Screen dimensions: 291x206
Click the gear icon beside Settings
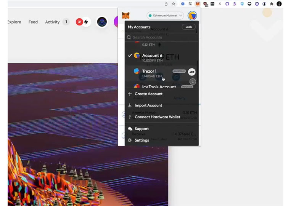130,140
